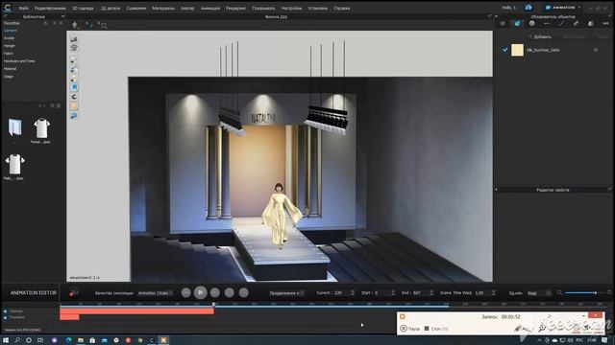Select the zoom magnifier tool in 3D toolbar
615x345 pixels.
(104, 26)
